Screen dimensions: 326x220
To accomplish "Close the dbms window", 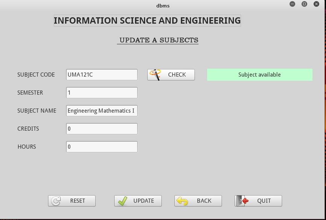I will (317, 4).
